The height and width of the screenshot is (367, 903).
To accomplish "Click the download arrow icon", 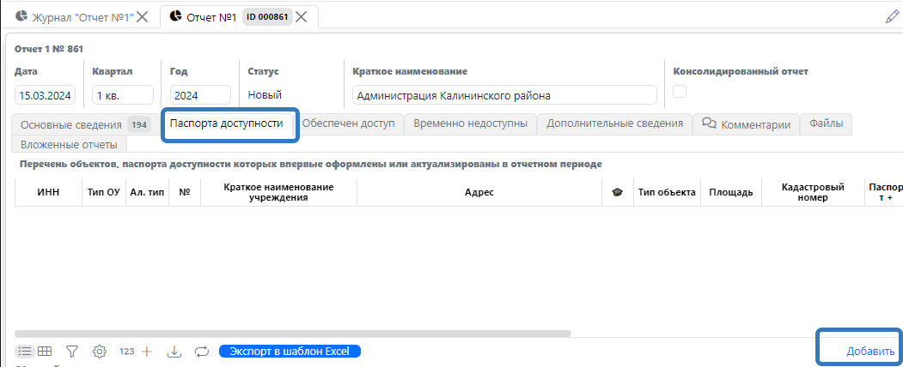I will [174, 351].
